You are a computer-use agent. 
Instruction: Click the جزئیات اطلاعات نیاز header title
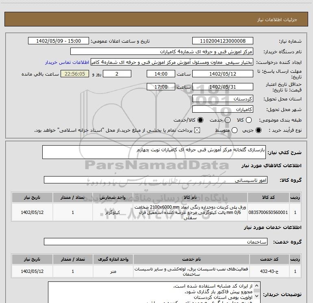(x=277, y=20)
